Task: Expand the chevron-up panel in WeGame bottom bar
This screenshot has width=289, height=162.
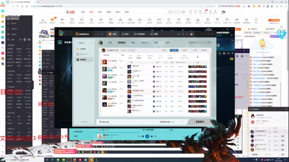Action: click(182, 122)
